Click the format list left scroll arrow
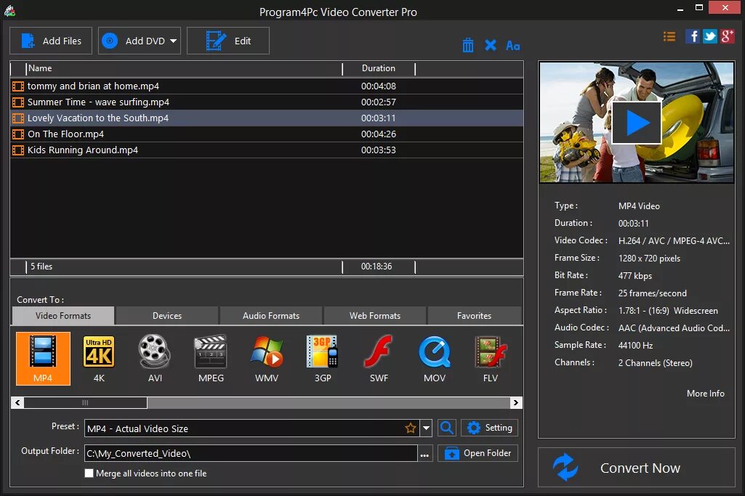 (17, 403)
